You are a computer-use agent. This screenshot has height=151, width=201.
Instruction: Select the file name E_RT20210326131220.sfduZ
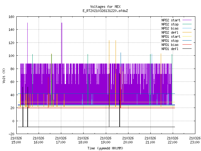coord(105,11)
